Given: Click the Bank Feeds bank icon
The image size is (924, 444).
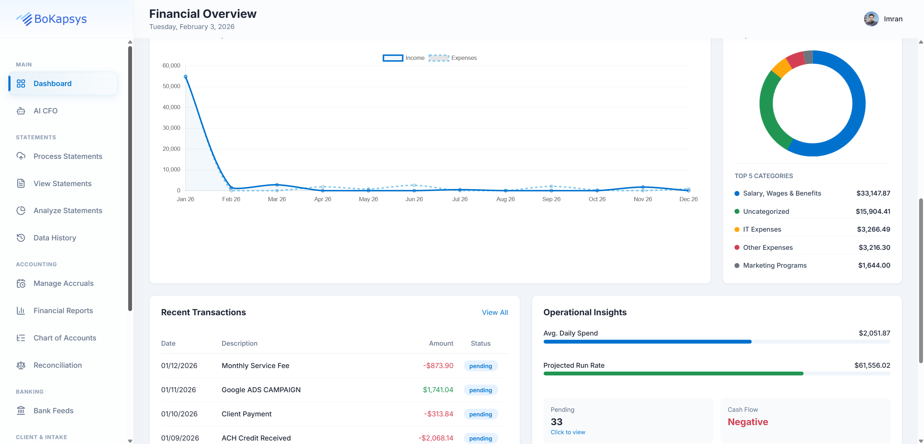Looking at the screenshot, I should click(21, 411).
